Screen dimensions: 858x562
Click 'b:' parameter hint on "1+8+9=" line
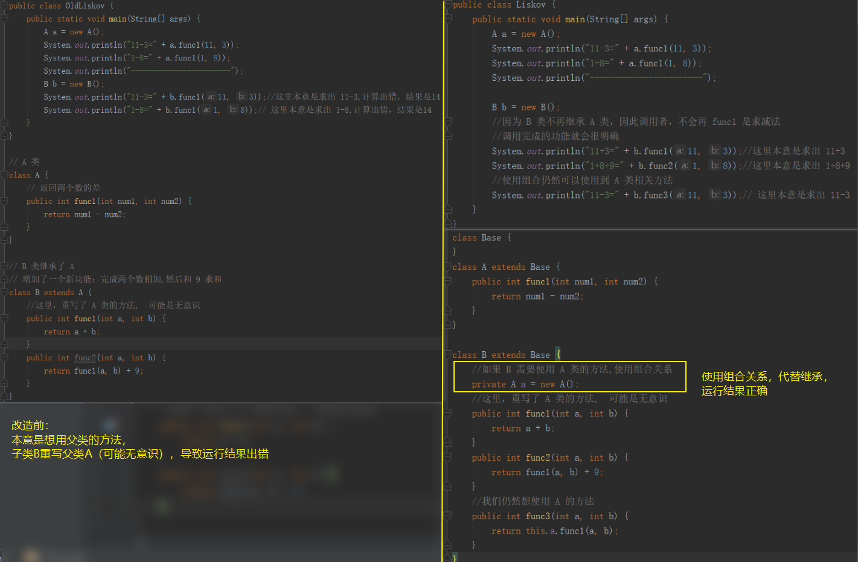(x=715, y=165)
